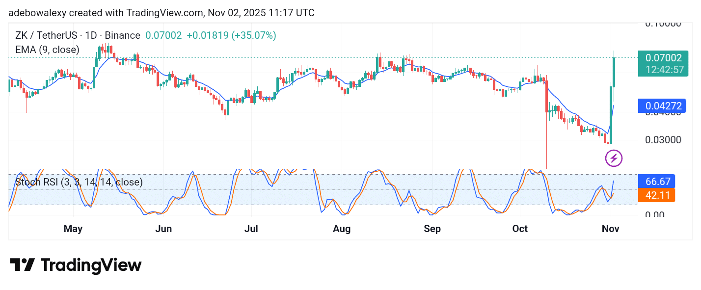Expand the Stoch RSI indicator legend

[x=79, y=183]
